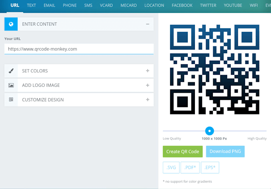Go to the LOCATION tab

point(154,5)
